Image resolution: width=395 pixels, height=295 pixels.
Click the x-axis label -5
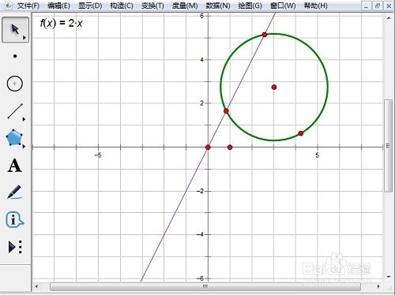98,155
